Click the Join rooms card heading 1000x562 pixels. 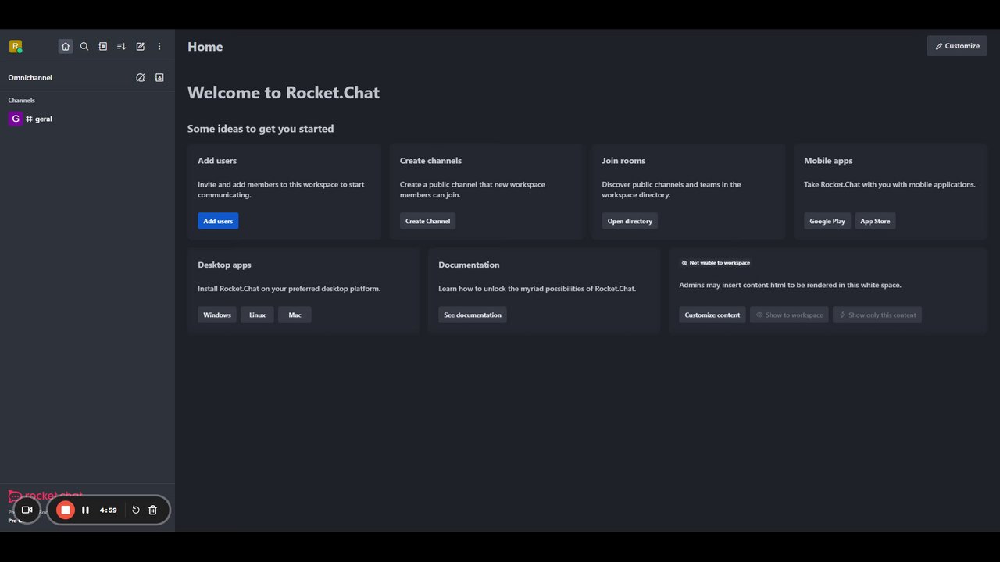click(x=623, y=161)
